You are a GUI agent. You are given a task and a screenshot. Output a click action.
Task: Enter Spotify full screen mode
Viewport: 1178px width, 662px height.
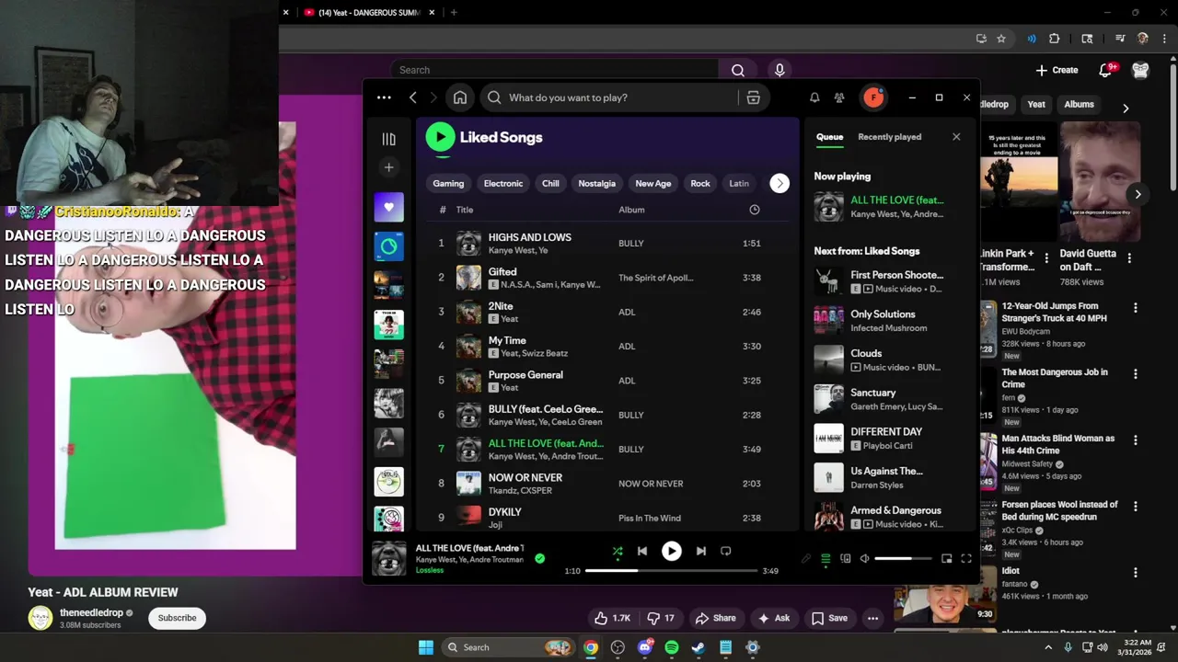(x=966, y=558)
